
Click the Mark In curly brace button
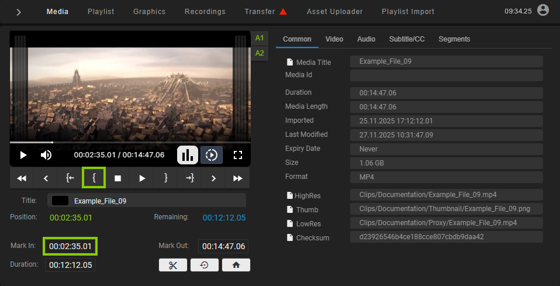click(94, 178)
